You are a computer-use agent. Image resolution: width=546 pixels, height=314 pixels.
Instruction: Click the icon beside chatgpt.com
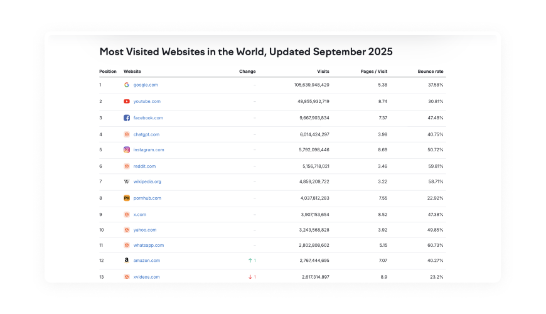pos(127,134)
